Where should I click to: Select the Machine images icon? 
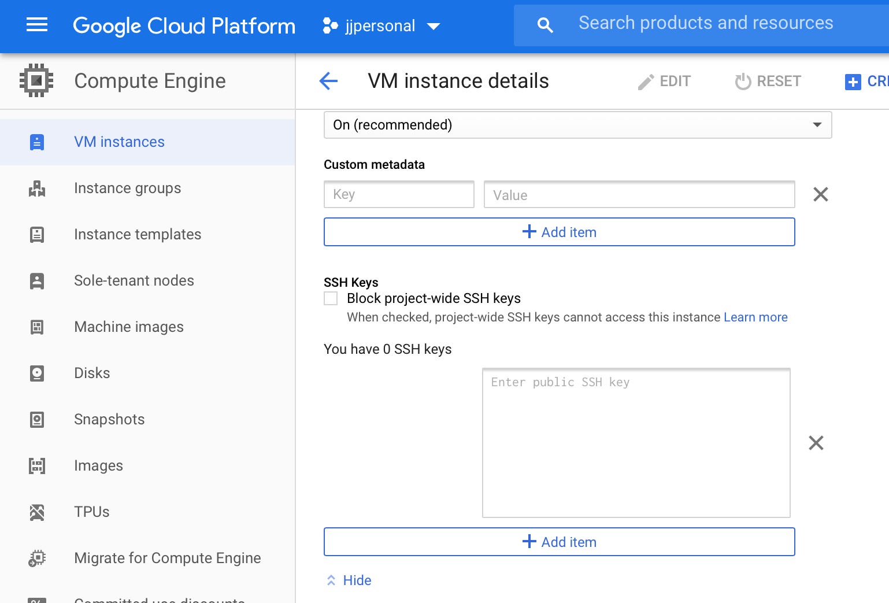click(37, 327)
